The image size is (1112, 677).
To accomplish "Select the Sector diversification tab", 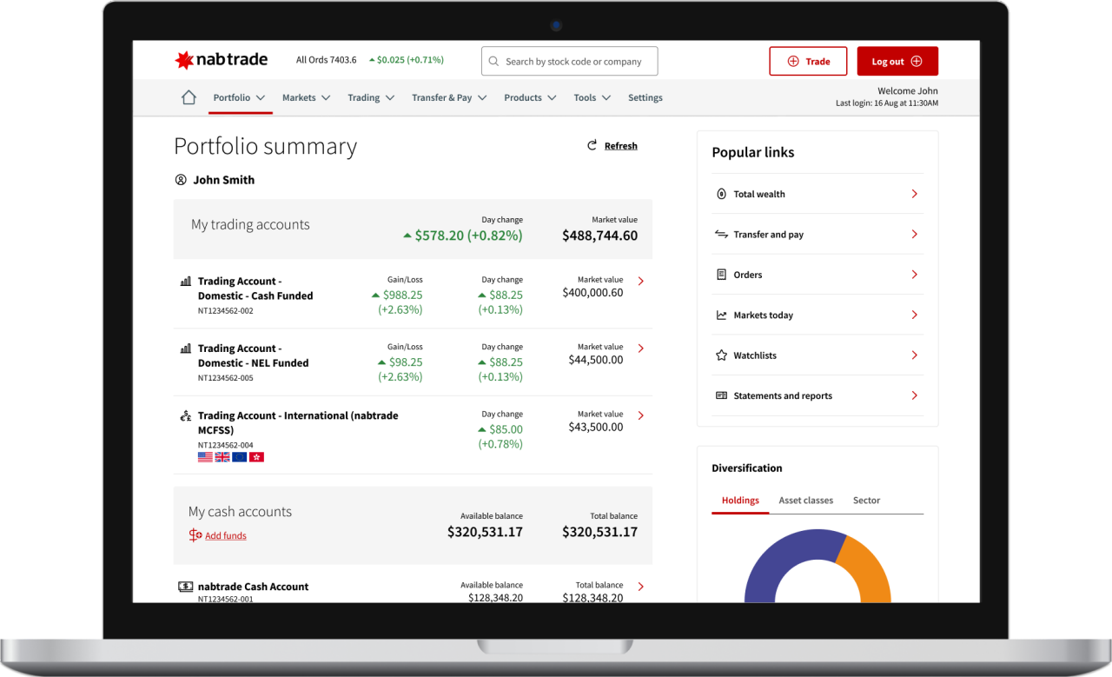I will pyautogui.click(x=866, y=501).
